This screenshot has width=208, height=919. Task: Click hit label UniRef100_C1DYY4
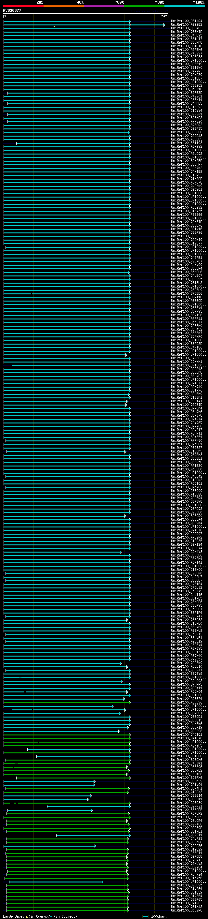pyautogui.click(x=187, y=111)
